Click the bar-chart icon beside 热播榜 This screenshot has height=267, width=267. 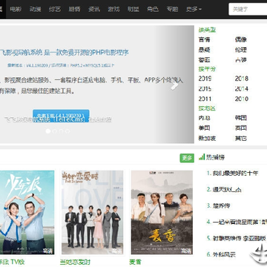(202, 157)
